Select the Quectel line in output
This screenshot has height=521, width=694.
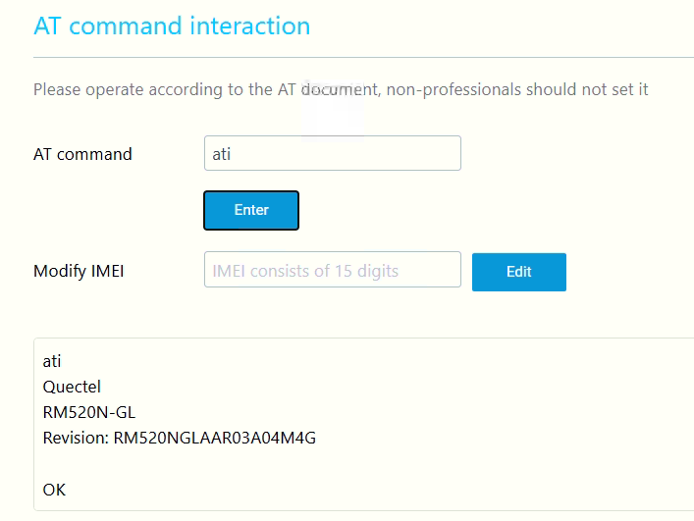[72, 387]
